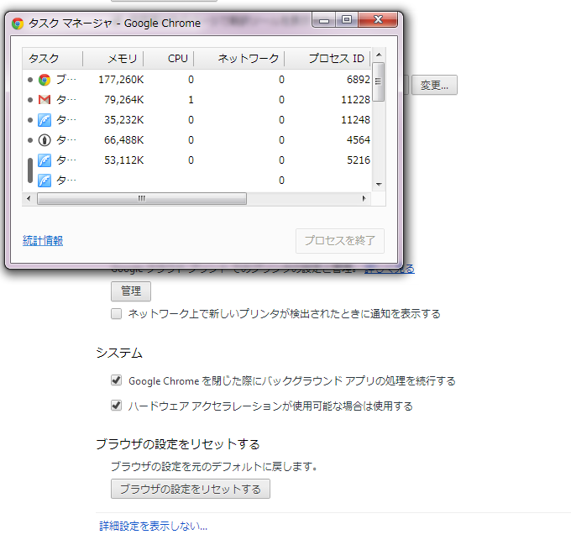571x545 pixels.
Task: Sort by the CPU column header
Action: tap(168, 58)
